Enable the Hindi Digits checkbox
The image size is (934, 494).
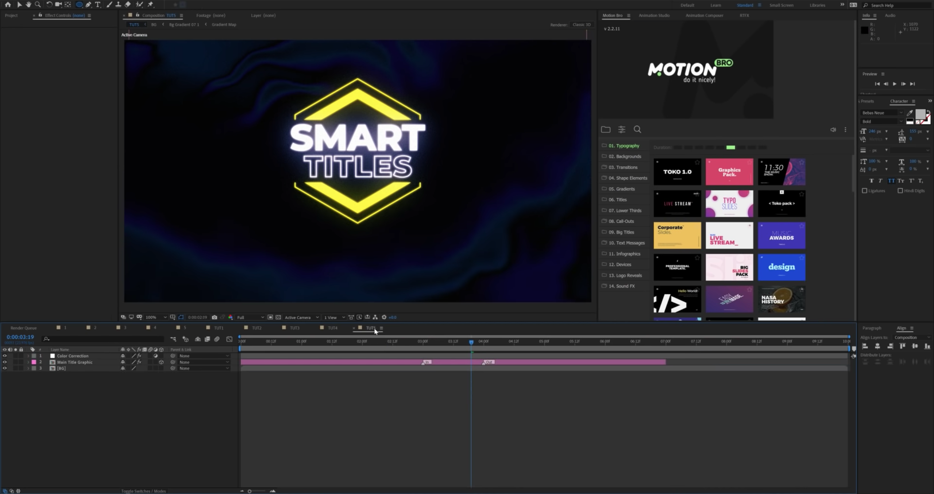pyautogui.click(x=900, y=191)
